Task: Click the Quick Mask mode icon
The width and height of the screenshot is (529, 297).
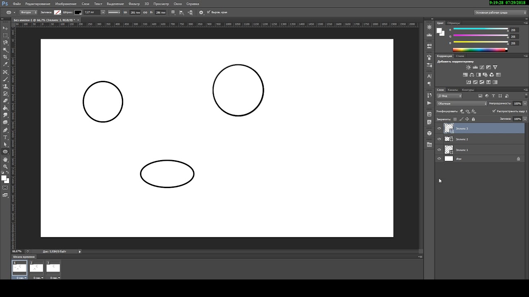Action: coord(5,188)
